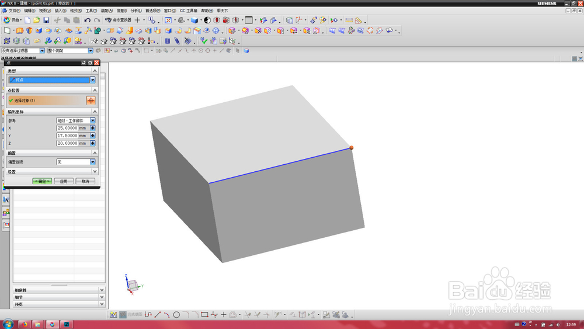
Task: Click the Cancel (取消) button
Action: [x=85, y=181]
